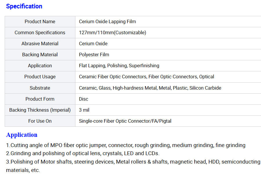The height and width of the screenshot is (174, 261).
Task: Select the 127mm/110mm(Customizable) value
Action: (x=113, y=32)
